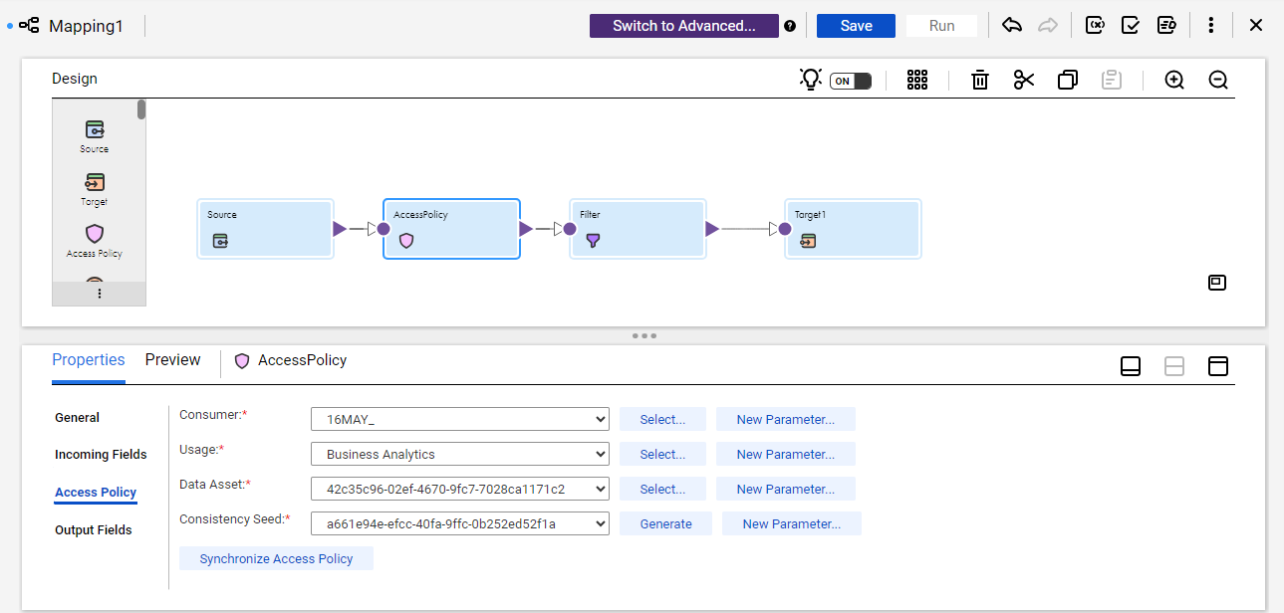Select Target transformation in palette

(x=95, y=189)
